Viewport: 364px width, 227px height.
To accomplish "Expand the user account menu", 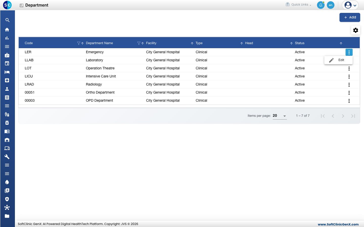I will pos(350,5).
